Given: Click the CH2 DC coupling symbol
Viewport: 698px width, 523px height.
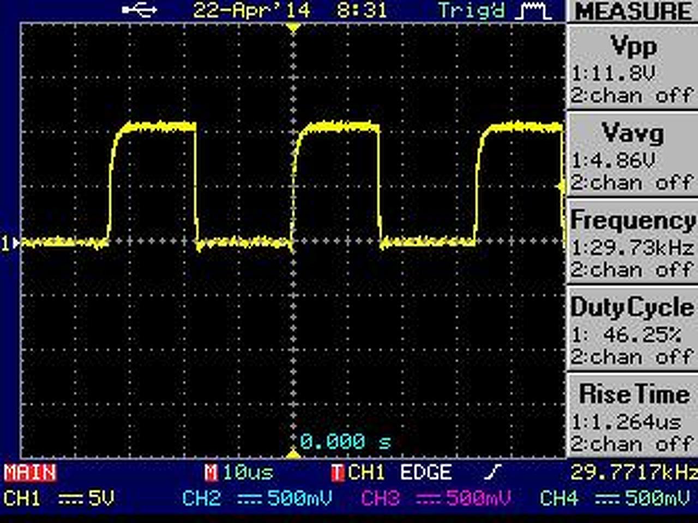Looking at the screenshot, I should click(x=250, y=498).
